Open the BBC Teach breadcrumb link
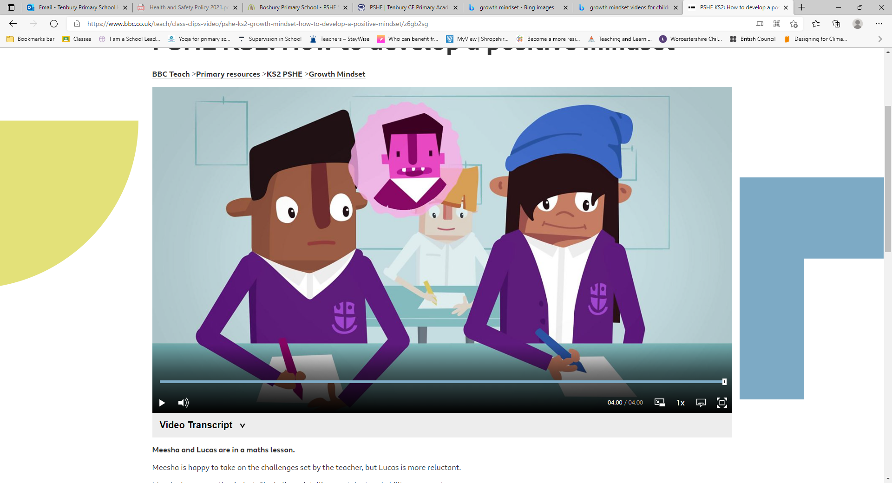The width and height of the screenshot is (892, 483). (171, 74)
